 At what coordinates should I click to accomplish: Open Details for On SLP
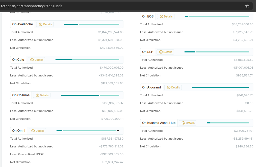[x=166, y=52]
